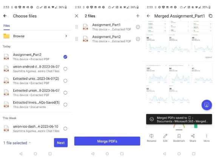Image resolution: width=216 pixels, height=159 pixels.
Task: Select union-ios-dash file radio button
Action: point(65,128)
